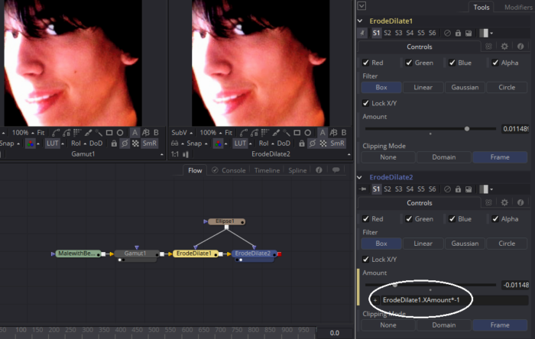
Task: Lock the ErodeDilate2 tool
Action: click(x=458, y=189)
